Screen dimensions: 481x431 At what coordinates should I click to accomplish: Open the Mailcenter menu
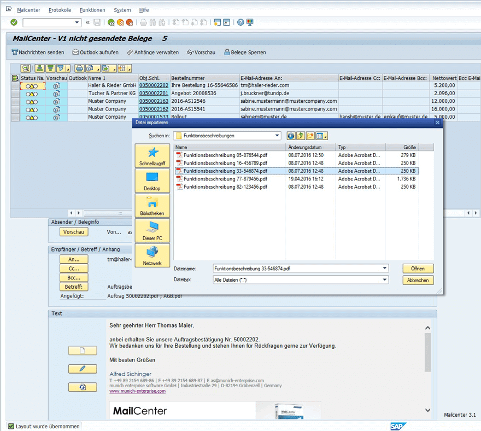point(28,10)
